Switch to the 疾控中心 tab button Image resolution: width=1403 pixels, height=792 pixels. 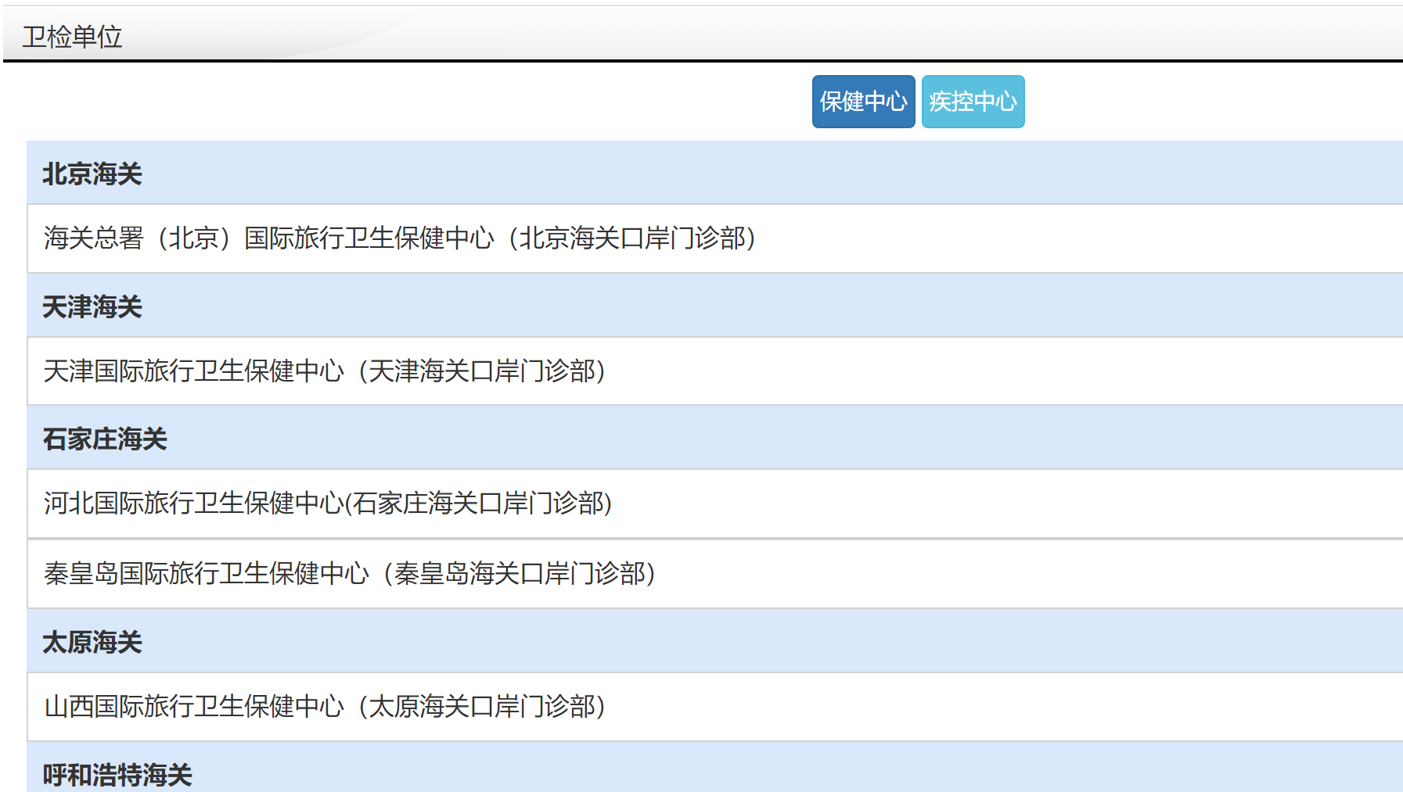coord(973,102)
